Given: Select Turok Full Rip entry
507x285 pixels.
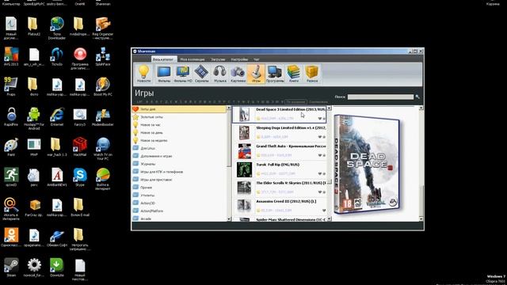Looking at the screenshot, I should pos(280,169).
